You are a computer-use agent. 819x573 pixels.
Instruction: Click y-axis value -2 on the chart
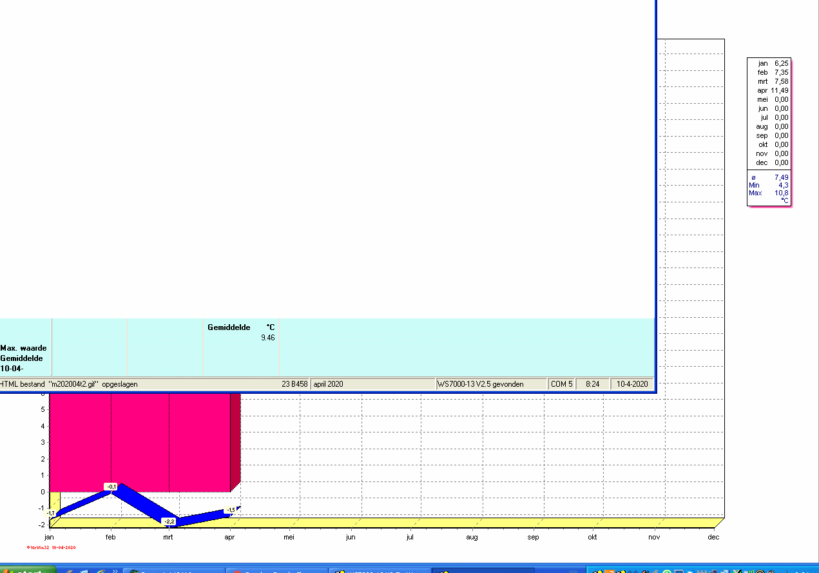click(x=41, y=525)
